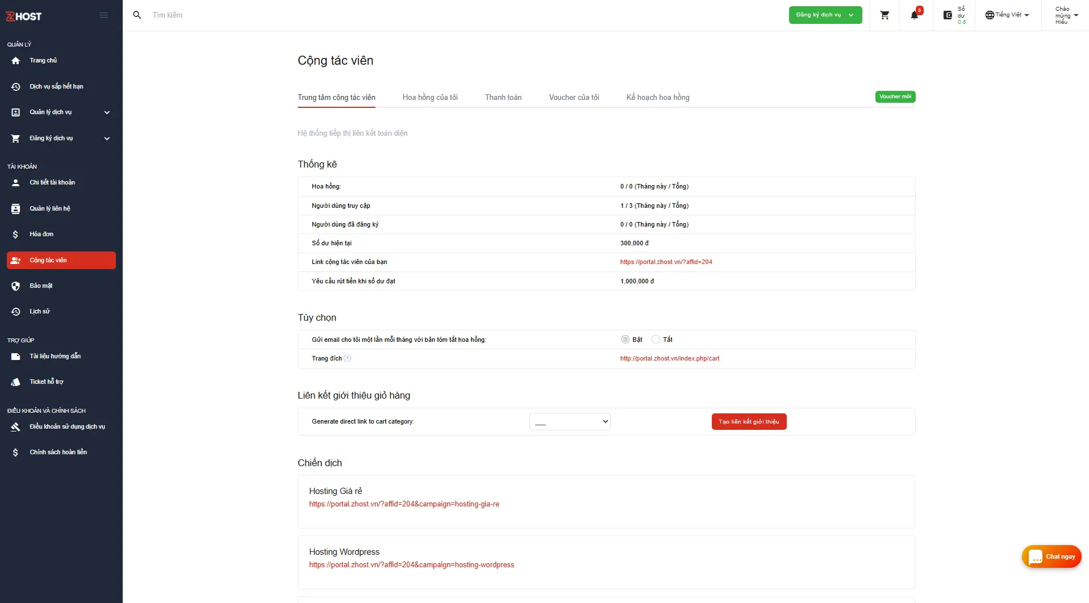The image size is (1089, 603).
Task: Click the history icon beside Lịch sử
Action: click(16, 312)
